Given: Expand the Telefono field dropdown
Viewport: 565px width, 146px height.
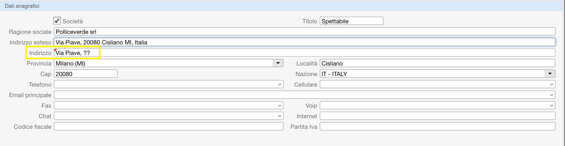Looking at the screenshot, I should [279, 85].
